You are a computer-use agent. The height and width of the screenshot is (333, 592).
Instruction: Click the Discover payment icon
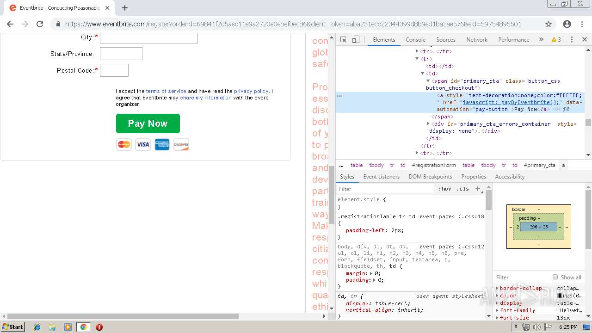[181, 145]
